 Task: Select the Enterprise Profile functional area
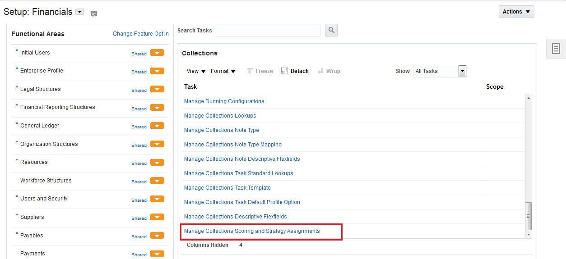click(42, 71)
